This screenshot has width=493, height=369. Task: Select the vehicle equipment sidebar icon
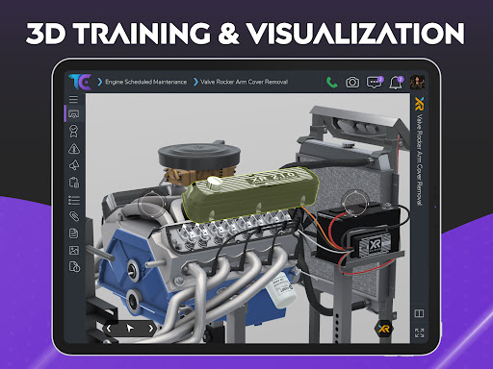point(74,113)
